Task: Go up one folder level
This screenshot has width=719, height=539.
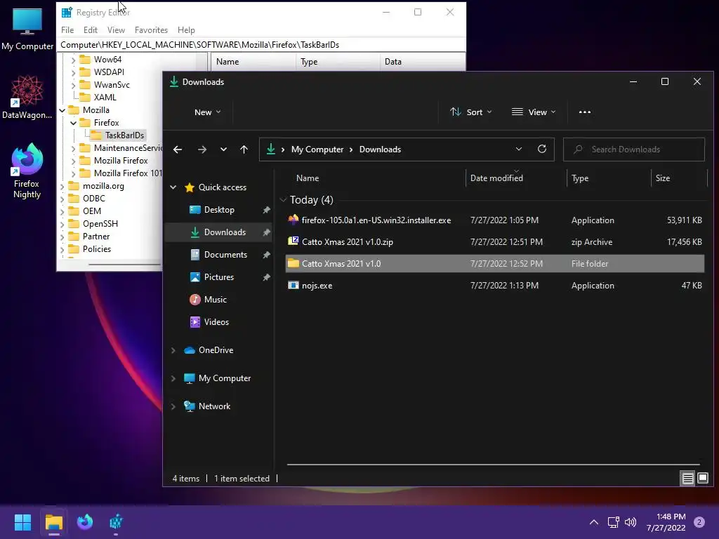Action: point(244,149)
